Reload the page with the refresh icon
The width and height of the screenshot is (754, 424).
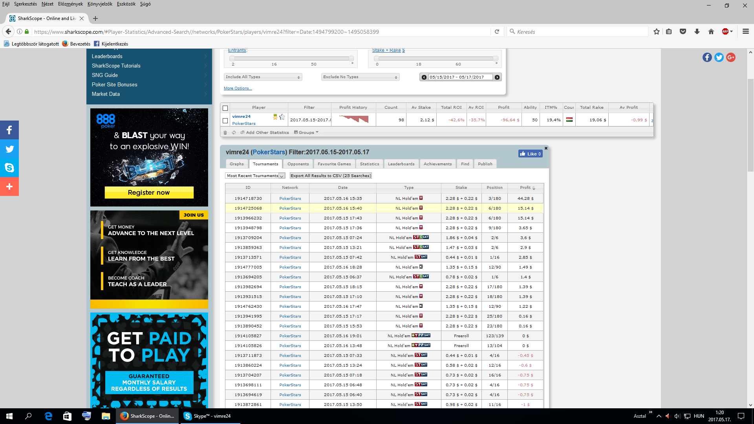(497, 32)
